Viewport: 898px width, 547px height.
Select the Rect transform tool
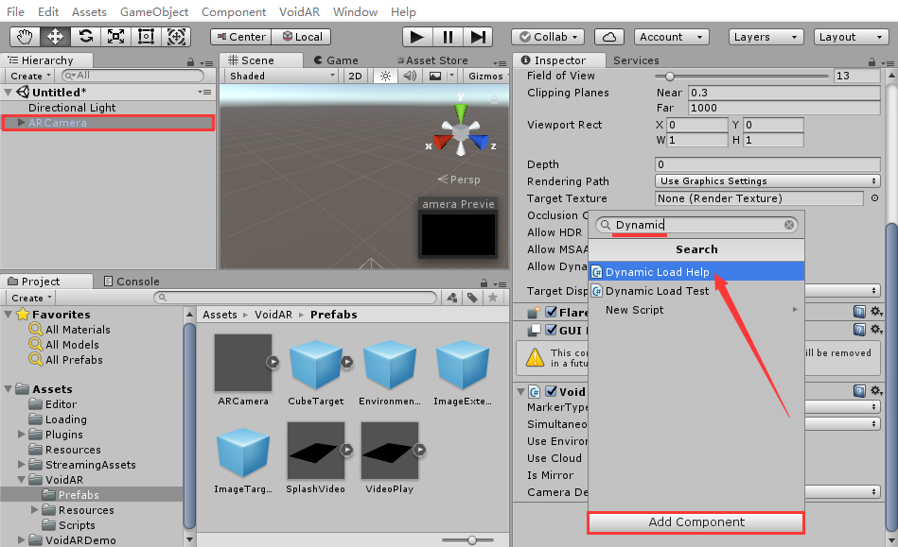[146, 37]
